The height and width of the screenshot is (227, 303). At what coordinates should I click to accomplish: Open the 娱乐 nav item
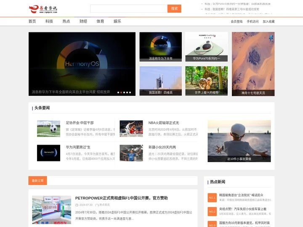(x=117, y=21)
